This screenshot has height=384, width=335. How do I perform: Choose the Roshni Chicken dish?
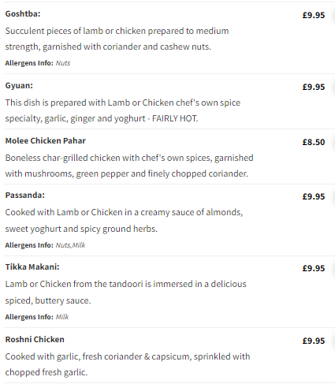35,339
